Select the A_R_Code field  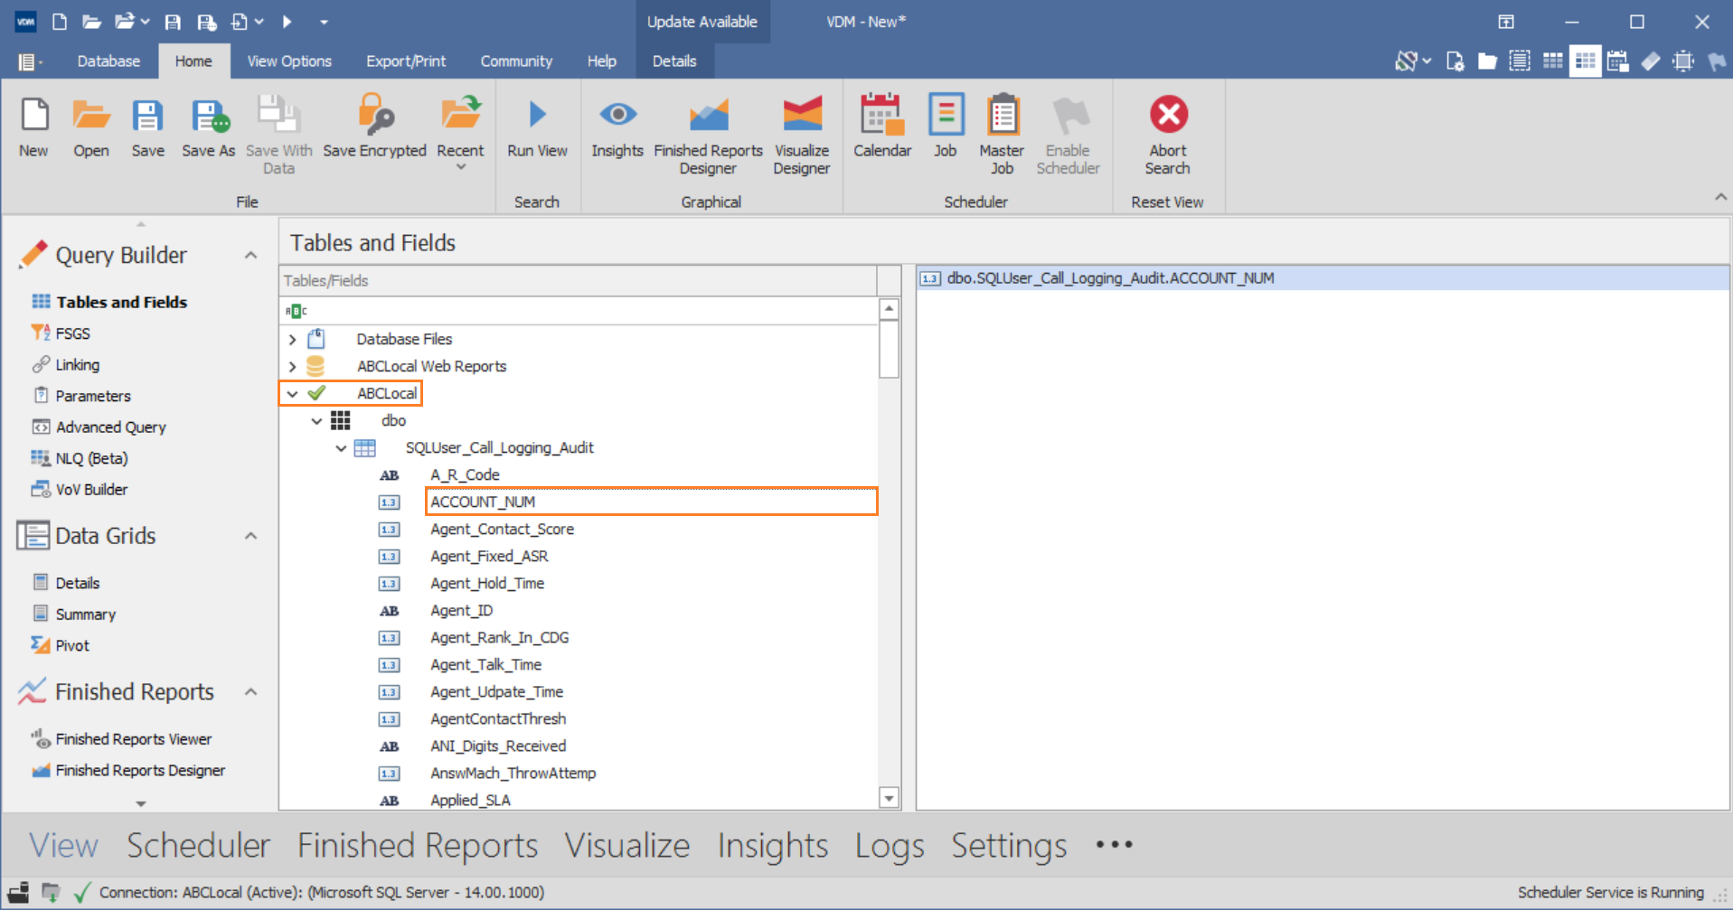(465, 474)
